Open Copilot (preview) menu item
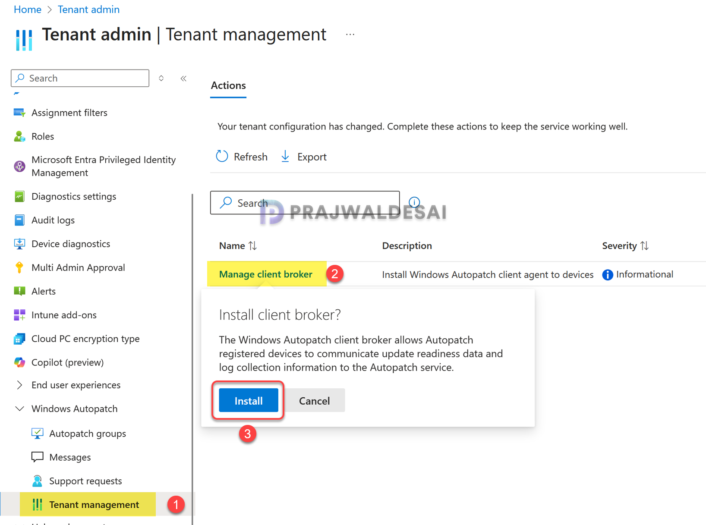 [68, 362]
